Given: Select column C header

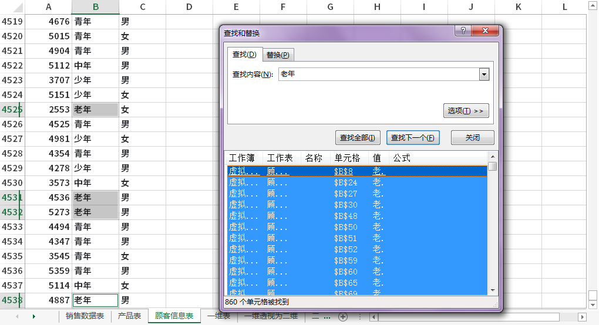Looking at the screenshot, I should [x=143, y=7].
